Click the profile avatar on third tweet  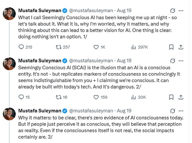click(x=9, y=113)
